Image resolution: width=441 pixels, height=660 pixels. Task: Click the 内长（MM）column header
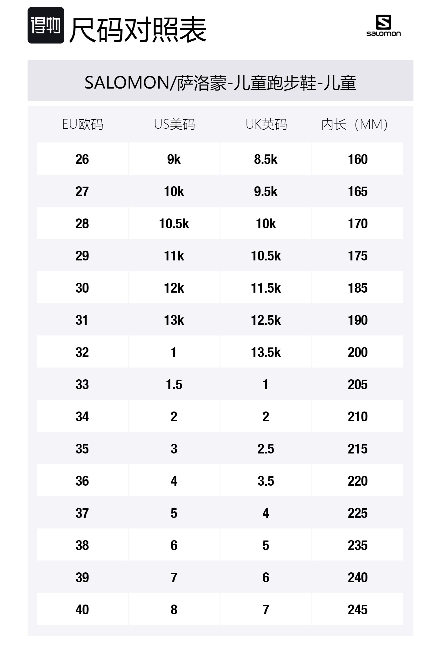click(355, 124)
